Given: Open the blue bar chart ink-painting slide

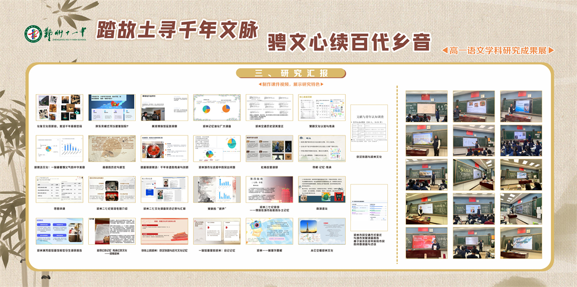Looking at the screenshot, I should pos(217,189).
